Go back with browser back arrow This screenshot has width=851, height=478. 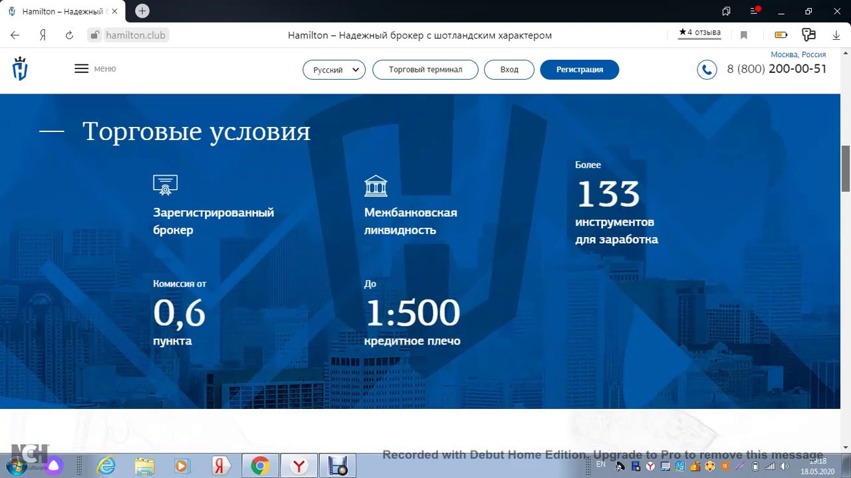pos(15,35)
